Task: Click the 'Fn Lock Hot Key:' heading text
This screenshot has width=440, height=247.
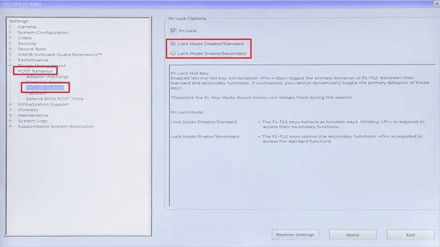Action: pos(190,73)
